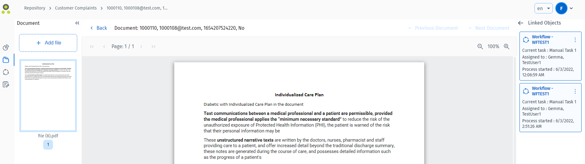Collapse the Document panel with double chevron
The image size is (585, 164).
(77, 23)
